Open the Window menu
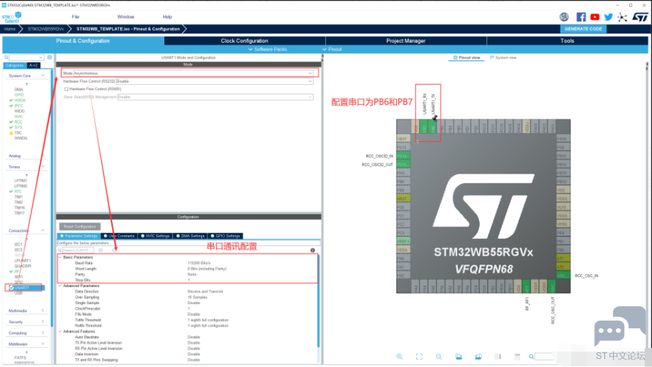This screenshot has height=367, width=652. pos(125,17)
